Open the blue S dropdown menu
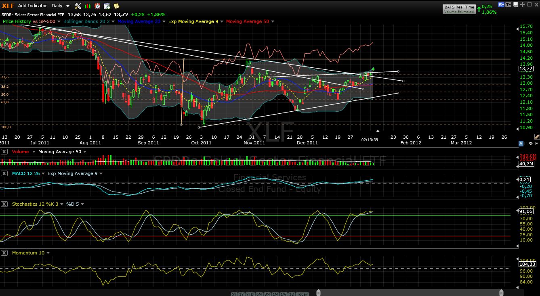Screen dimensions: 540x296 pyautogui.click(x=501, y=5)
